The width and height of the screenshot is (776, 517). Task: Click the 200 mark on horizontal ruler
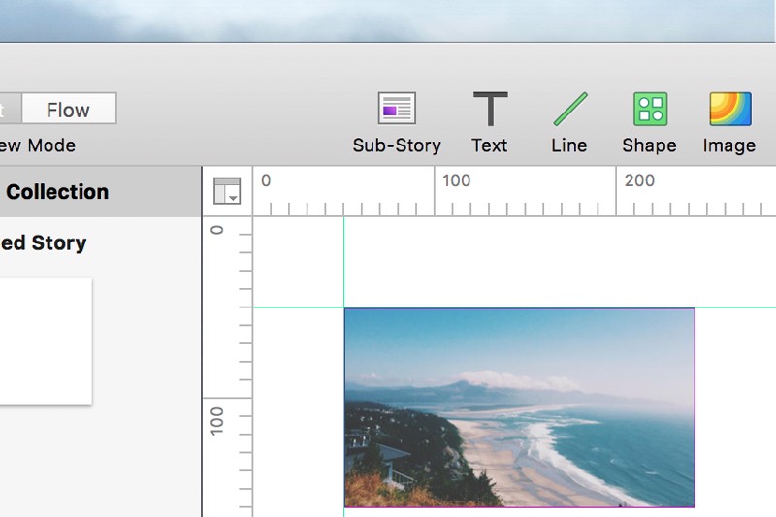[x=639, y=180]
